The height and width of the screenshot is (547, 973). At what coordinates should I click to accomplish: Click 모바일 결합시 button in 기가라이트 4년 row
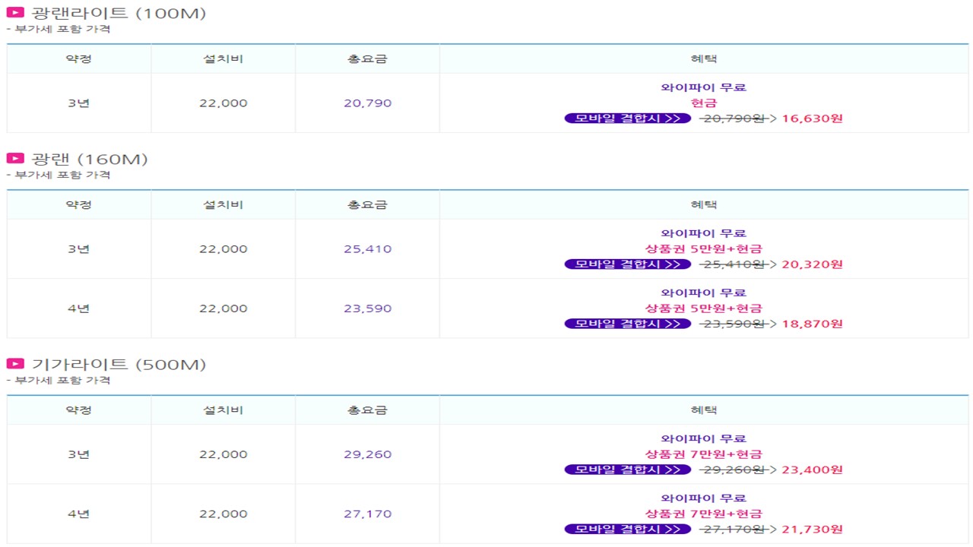pos(628,529)
